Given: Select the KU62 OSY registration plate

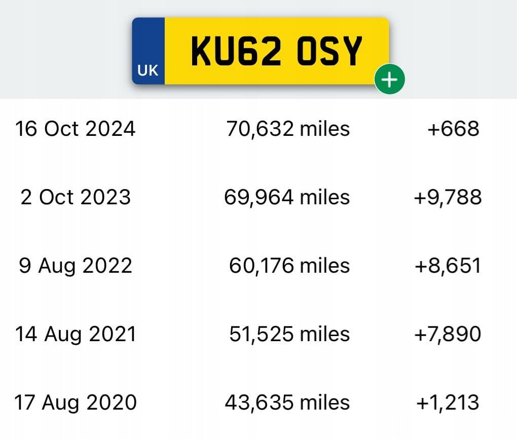Looking at the screenshot, I should point(261,51).
